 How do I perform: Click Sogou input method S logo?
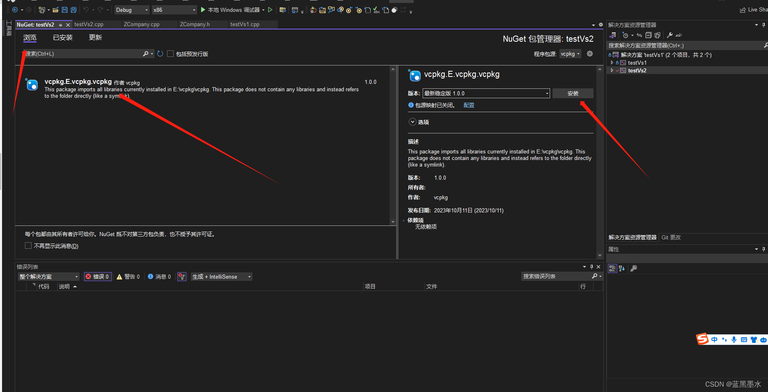click(x=702, y=339)
